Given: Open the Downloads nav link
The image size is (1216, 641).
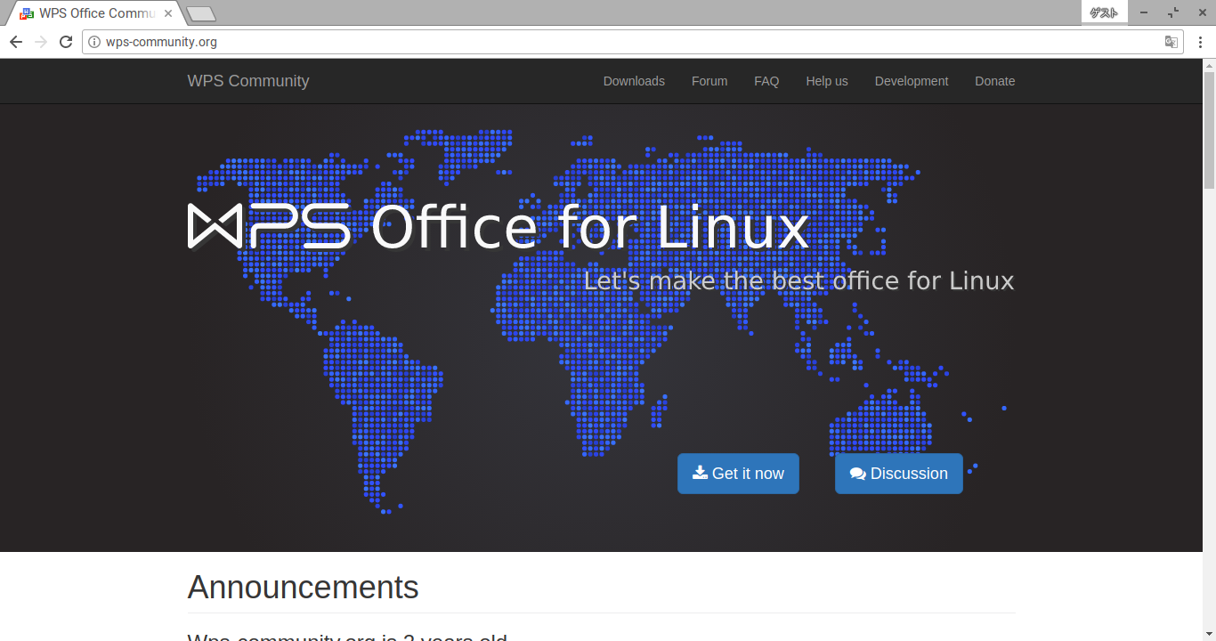Looking at the screenshot, I should [x=634, y=81].
